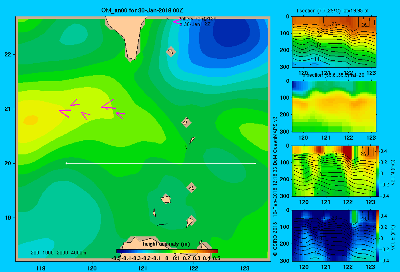Click the height anomaly (m) colorbar label
The height and width of the screenshot is (272, 400).
pyautogui.click(x=166, y=244)
